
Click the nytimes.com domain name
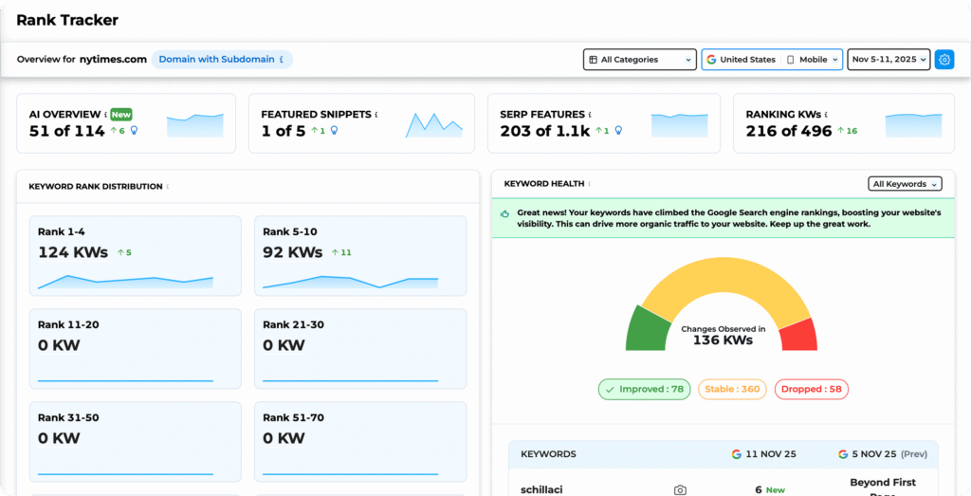tap(113, 59)
